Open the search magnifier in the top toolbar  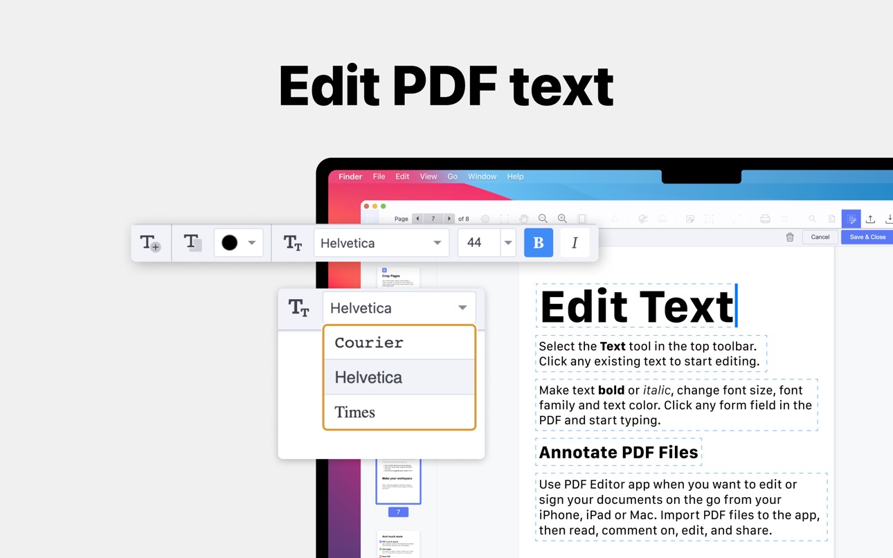[x=812, y=219]
